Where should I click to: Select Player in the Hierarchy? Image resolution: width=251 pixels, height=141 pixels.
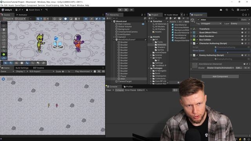(x=123, y=76)
